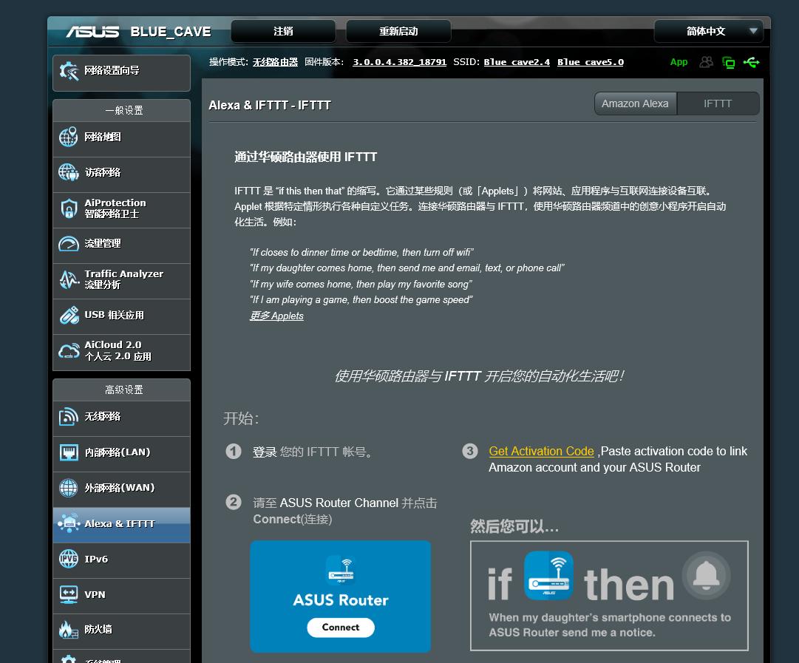The image size is (799, 663).
Task: Open the language dropdown 简体中文
Action: coord(708,31)
